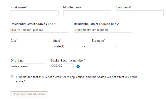Click the Get customized offers button
The width and height of the screenshot is (166, 99).
click(29, 94)
